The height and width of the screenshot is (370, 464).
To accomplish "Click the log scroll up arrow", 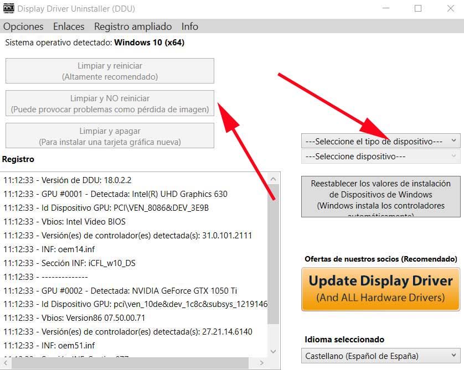I will tap(273, 179).
